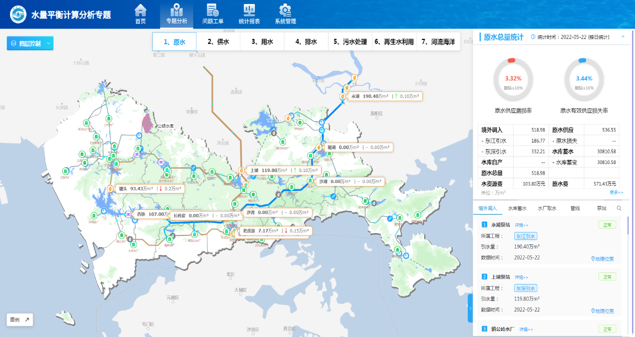Open 系统管理 system management icon
Screen dimensions: 635x337
point(285,10)
